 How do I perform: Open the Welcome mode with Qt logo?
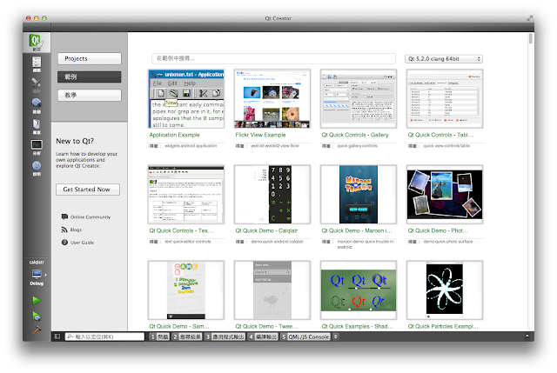pyautogui.click(x=37, y=43)
